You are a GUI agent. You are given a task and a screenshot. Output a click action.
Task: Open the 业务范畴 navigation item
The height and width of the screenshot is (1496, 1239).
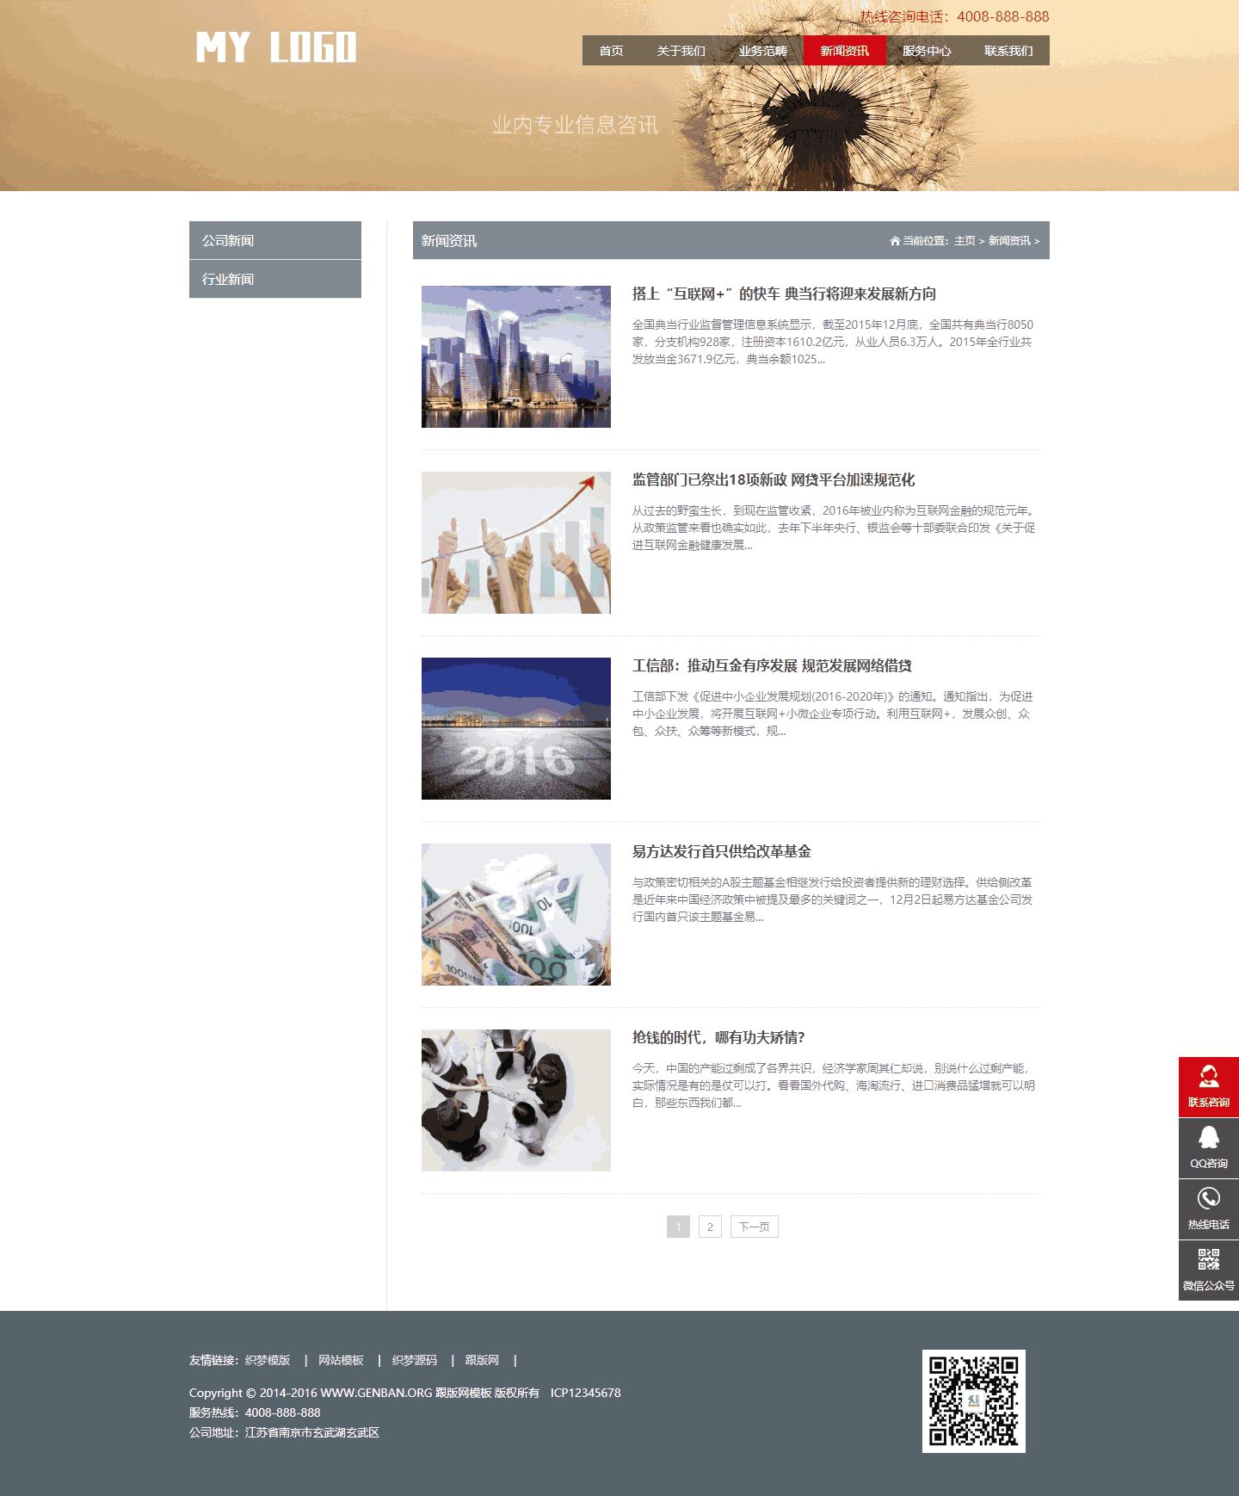click(762, 51)
